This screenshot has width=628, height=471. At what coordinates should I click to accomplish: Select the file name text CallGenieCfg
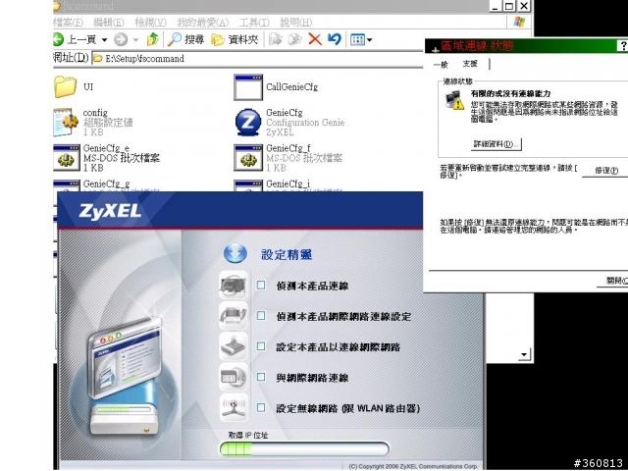(x=292, y=87)
